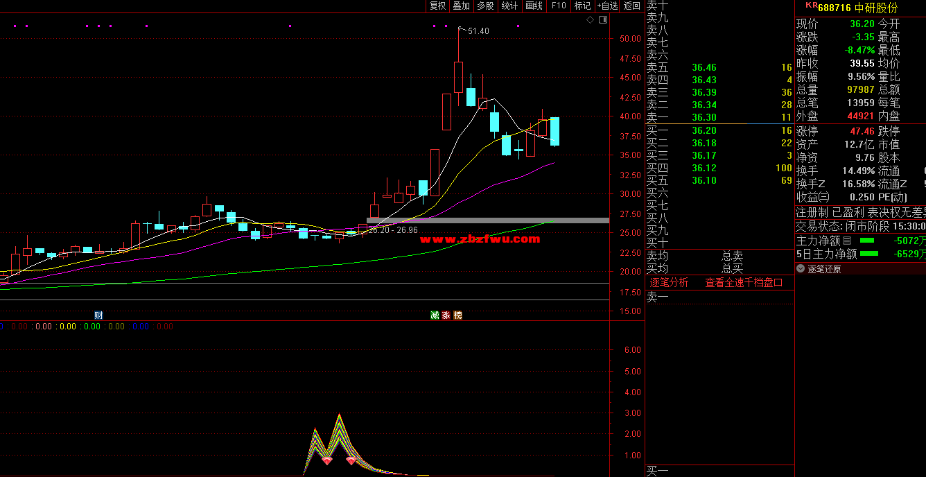Click the 注册制 已盈利 status line
926x477 pixels.
pos(860,212)
